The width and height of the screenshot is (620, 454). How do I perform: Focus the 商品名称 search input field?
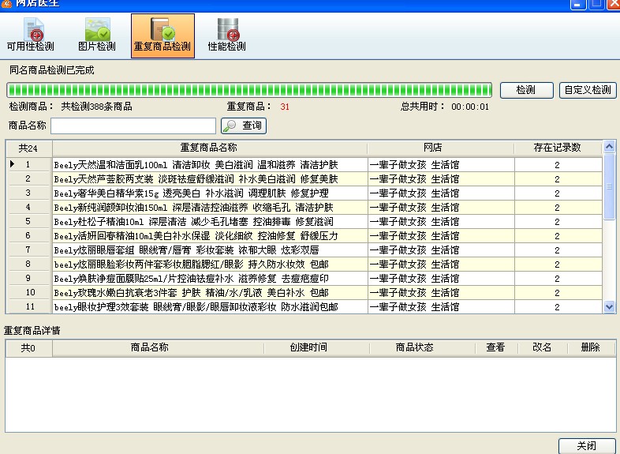[x=133, y=126]
